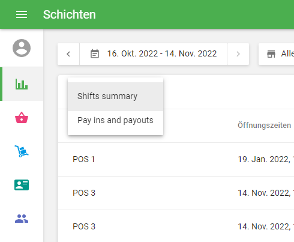This screenshot has width=294, height=242.
Task: Open the last POS 3 shift row
Action: (176, 226)
